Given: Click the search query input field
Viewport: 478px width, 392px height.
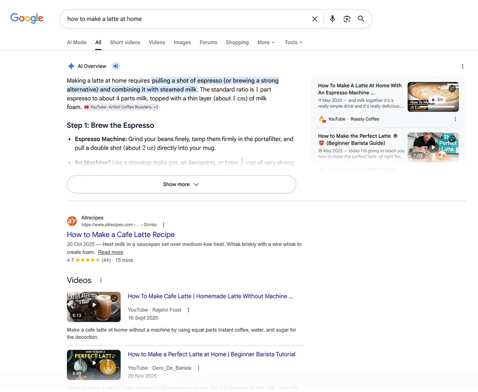Looking at the screenshot, I should click(x=187, y=19).
